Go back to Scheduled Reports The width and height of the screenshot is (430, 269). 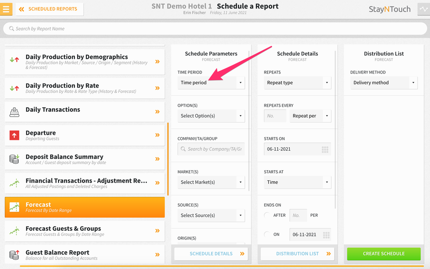click(50, 9)
